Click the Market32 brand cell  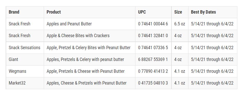pyautogui.click(x=25, y=83)
